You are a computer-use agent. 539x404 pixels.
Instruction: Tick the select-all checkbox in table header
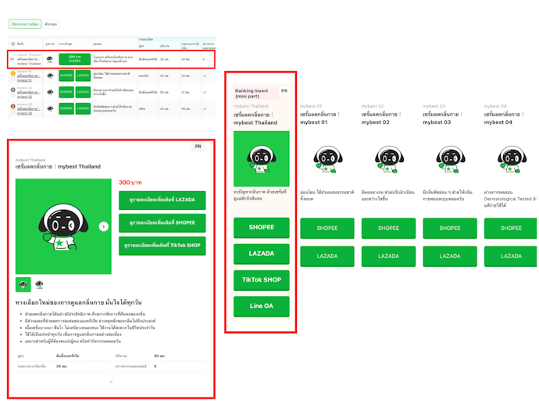pyautogui.click(x=13, y=44)
